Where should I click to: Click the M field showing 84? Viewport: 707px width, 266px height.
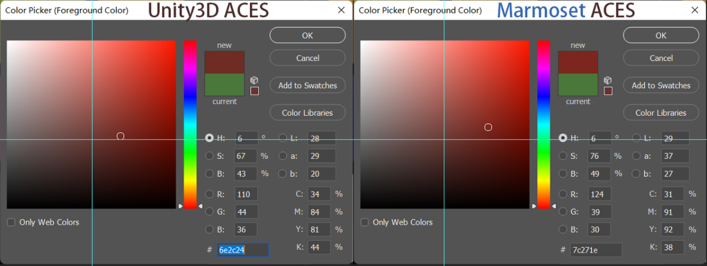coord(319,211)
